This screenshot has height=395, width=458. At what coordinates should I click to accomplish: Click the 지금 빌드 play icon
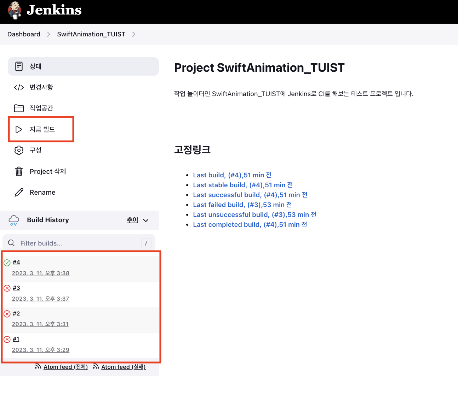click(x=19, y=129)
